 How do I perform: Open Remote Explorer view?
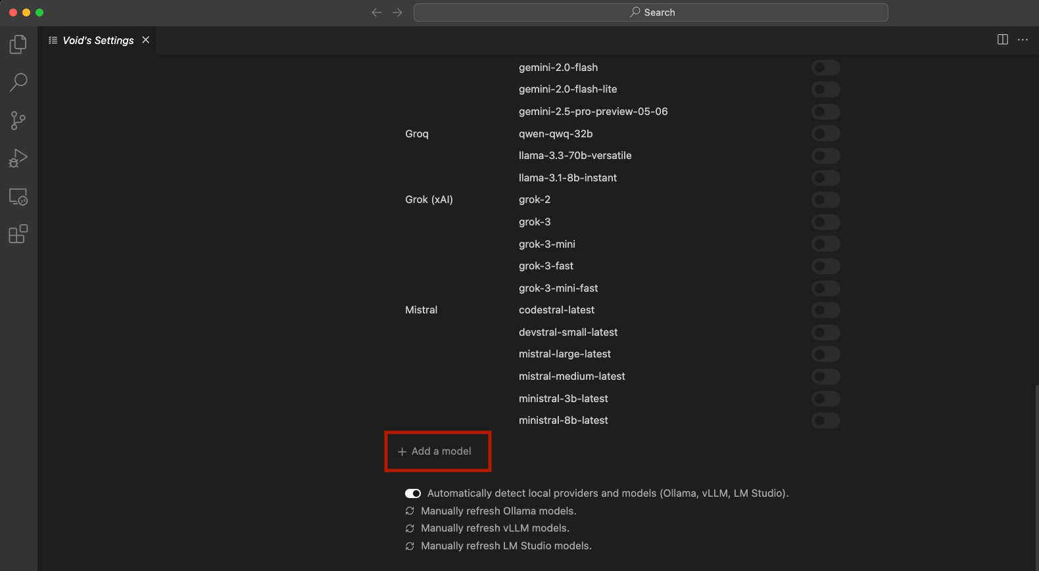point(18,196)
